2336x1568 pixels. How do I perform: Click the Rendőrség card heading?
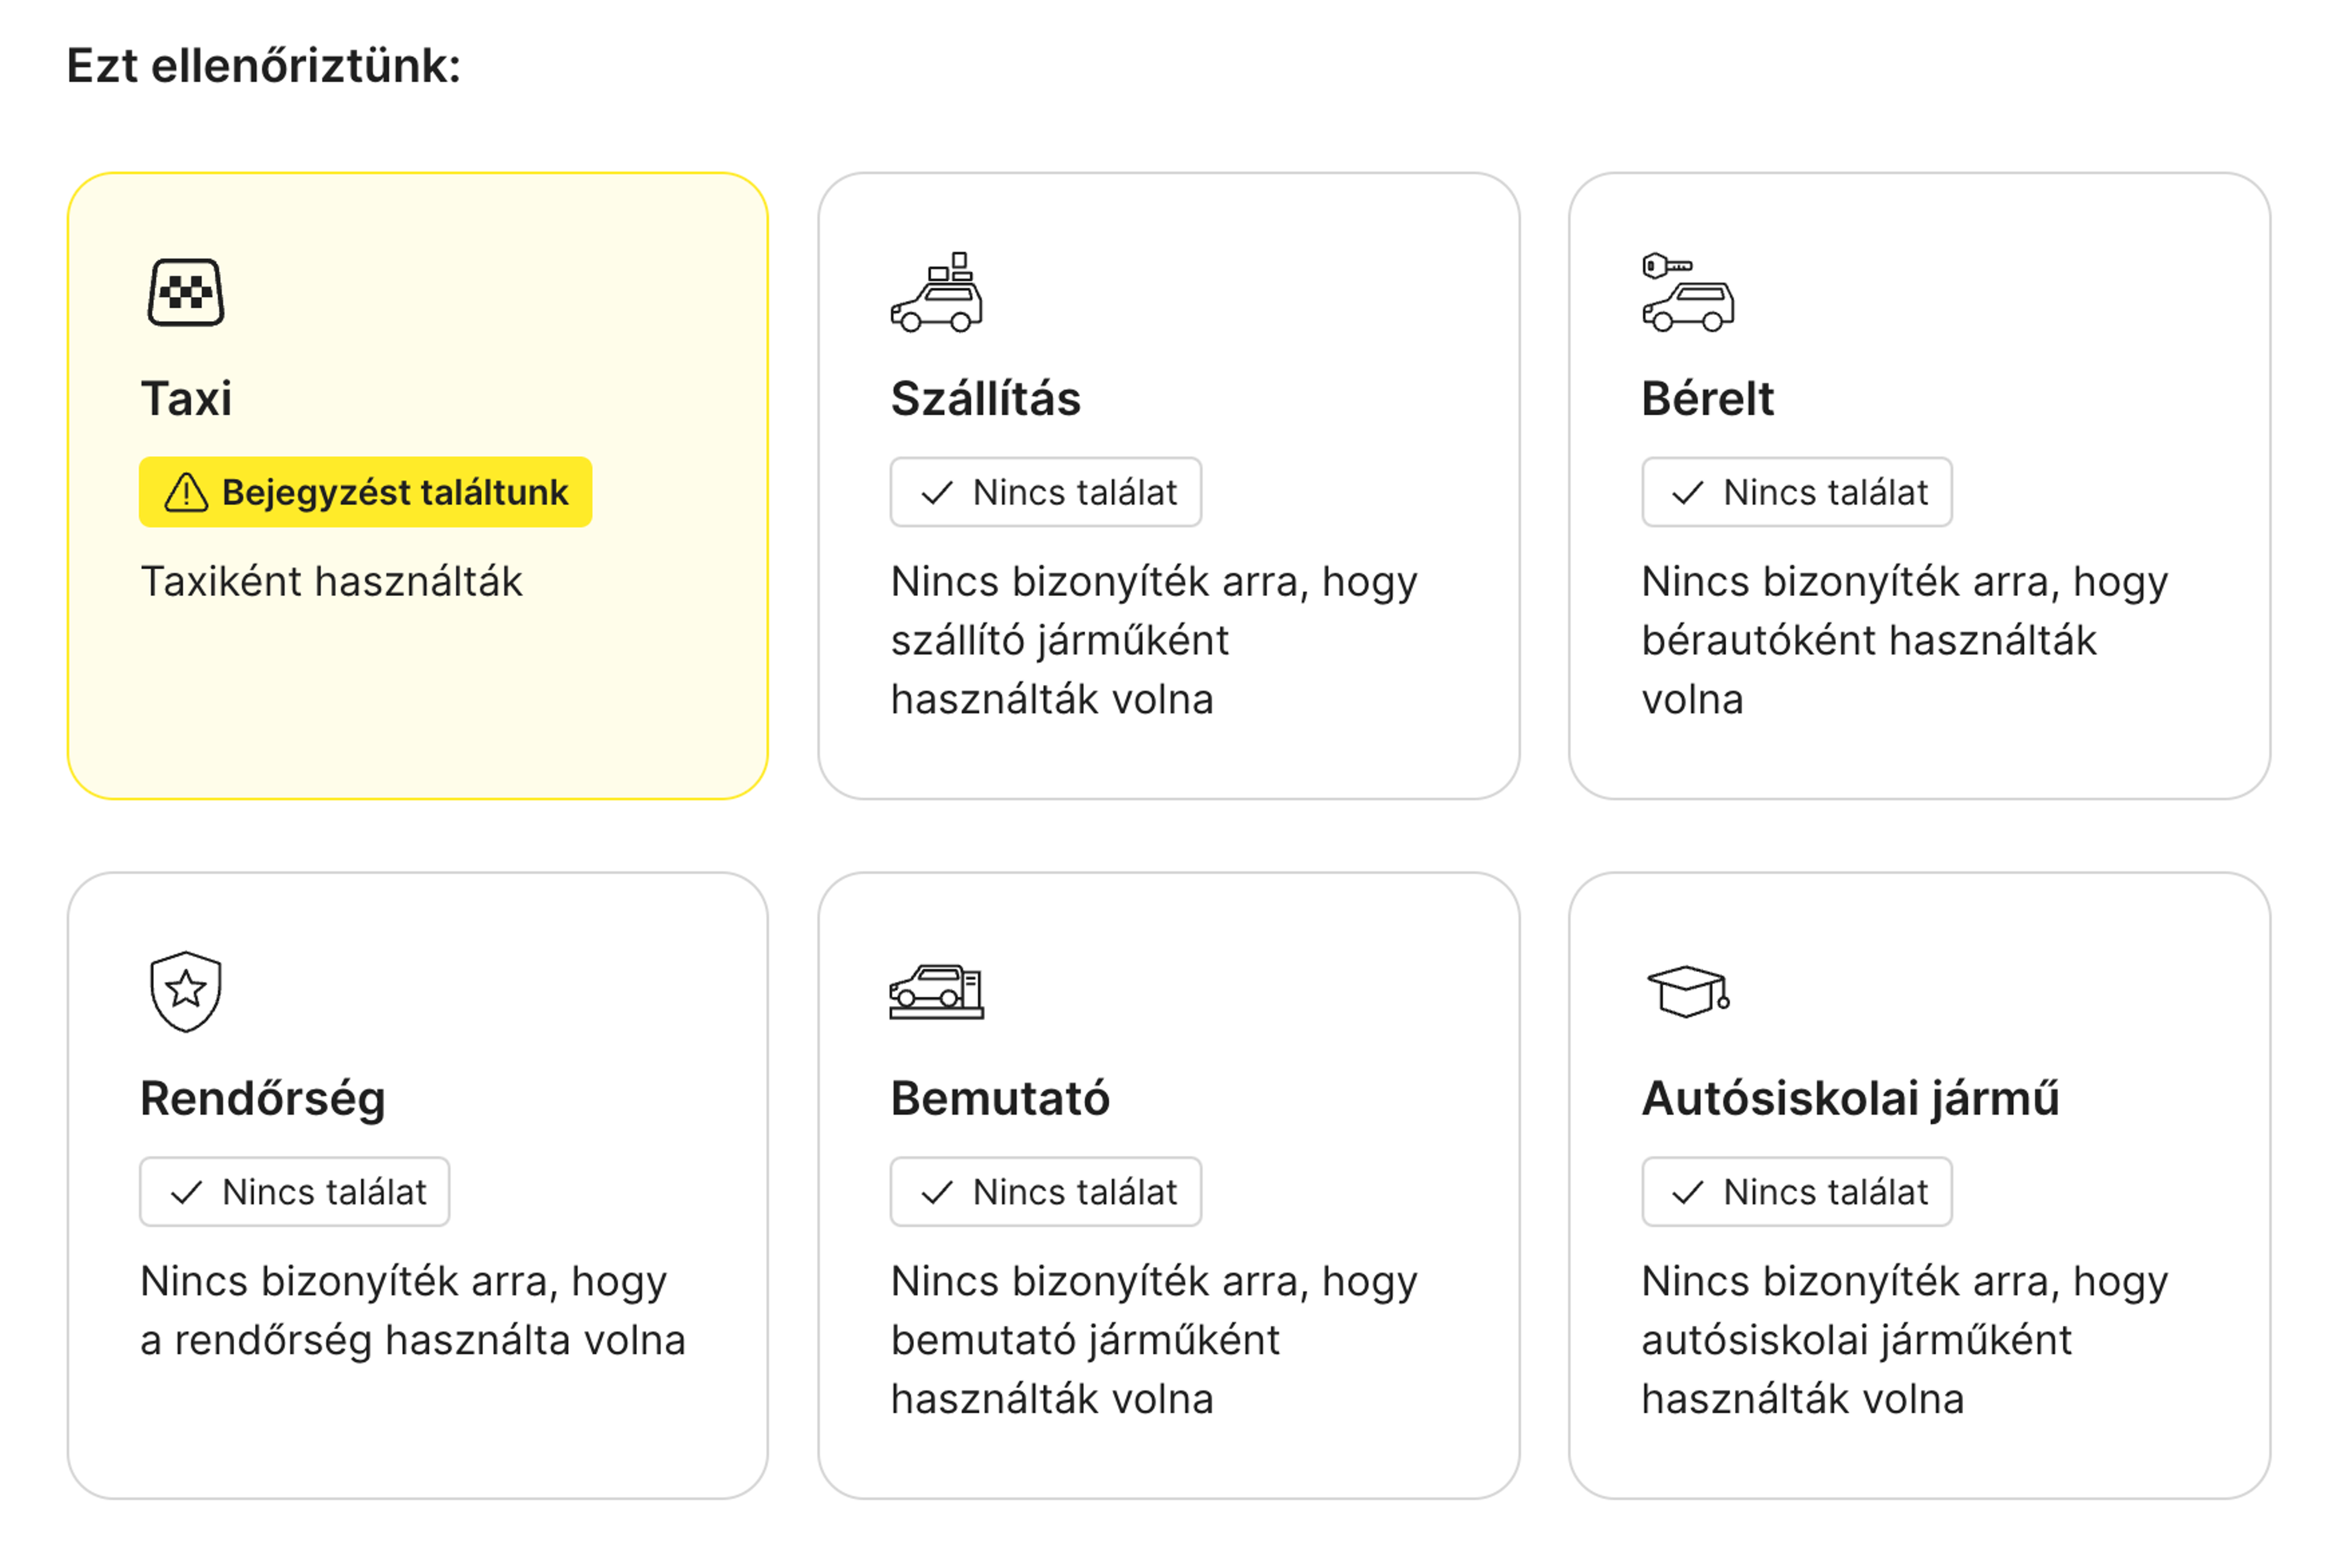coord(263,1098)
